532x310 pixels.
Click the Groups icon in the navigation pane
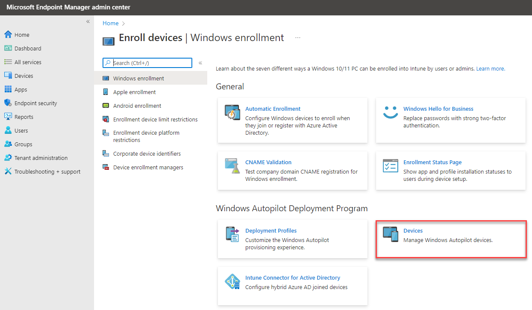(x=9, y=144)
